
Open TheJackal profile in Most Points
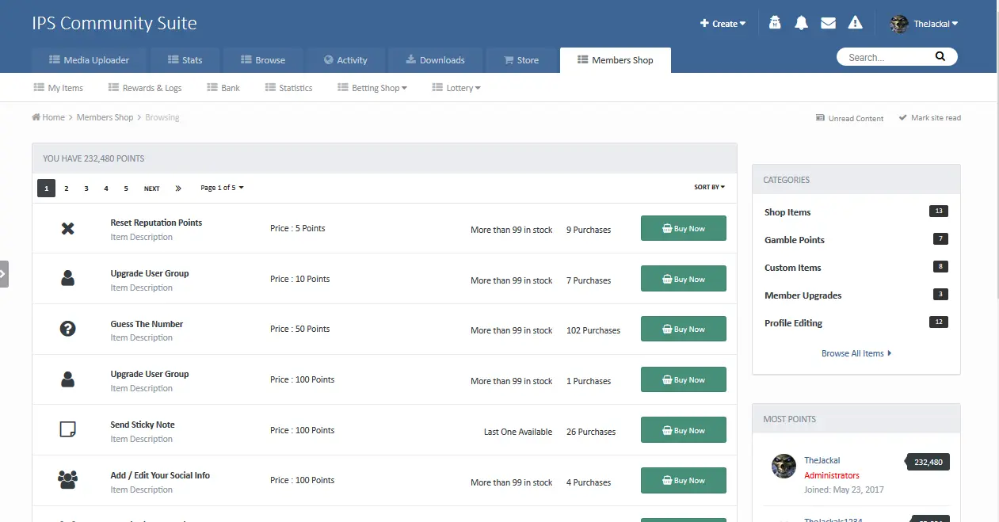click(x=822, y=460)
